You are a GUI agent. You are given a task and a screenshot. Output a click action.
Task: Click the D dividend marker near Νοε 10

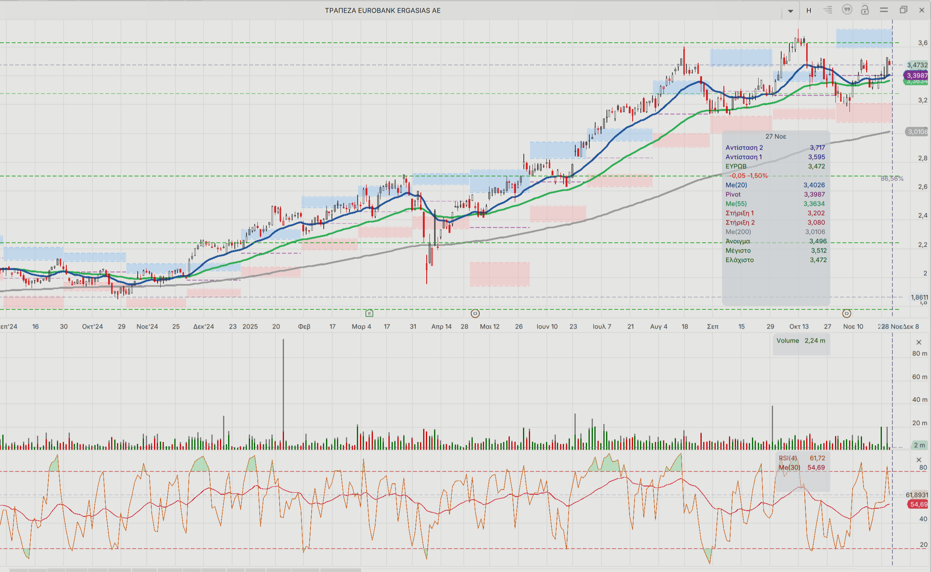(846, 313)
